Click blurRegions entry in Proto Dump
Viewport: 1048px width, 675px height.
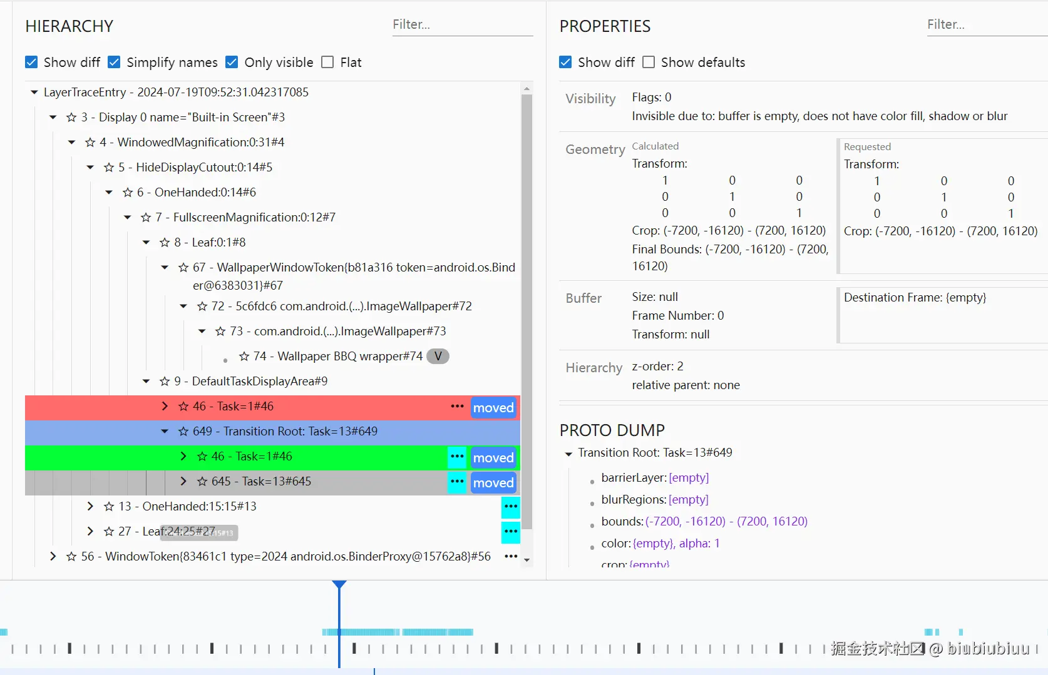pyautogui.click(x=655, y=500)
